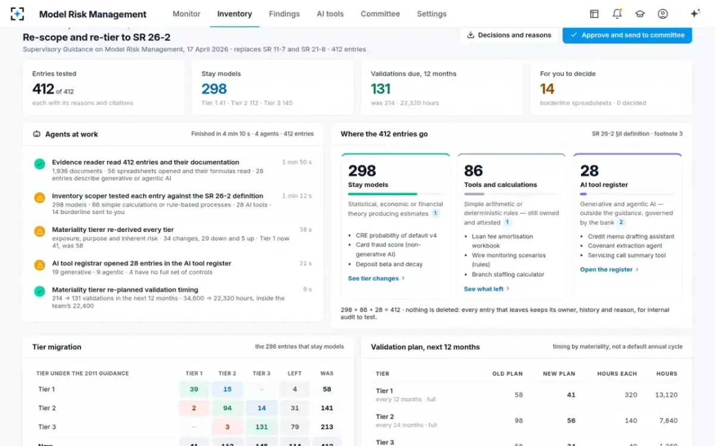Select the Validations due, 12 months card
The height and width of the screenshot is (446, 715).
coord(442,87)
